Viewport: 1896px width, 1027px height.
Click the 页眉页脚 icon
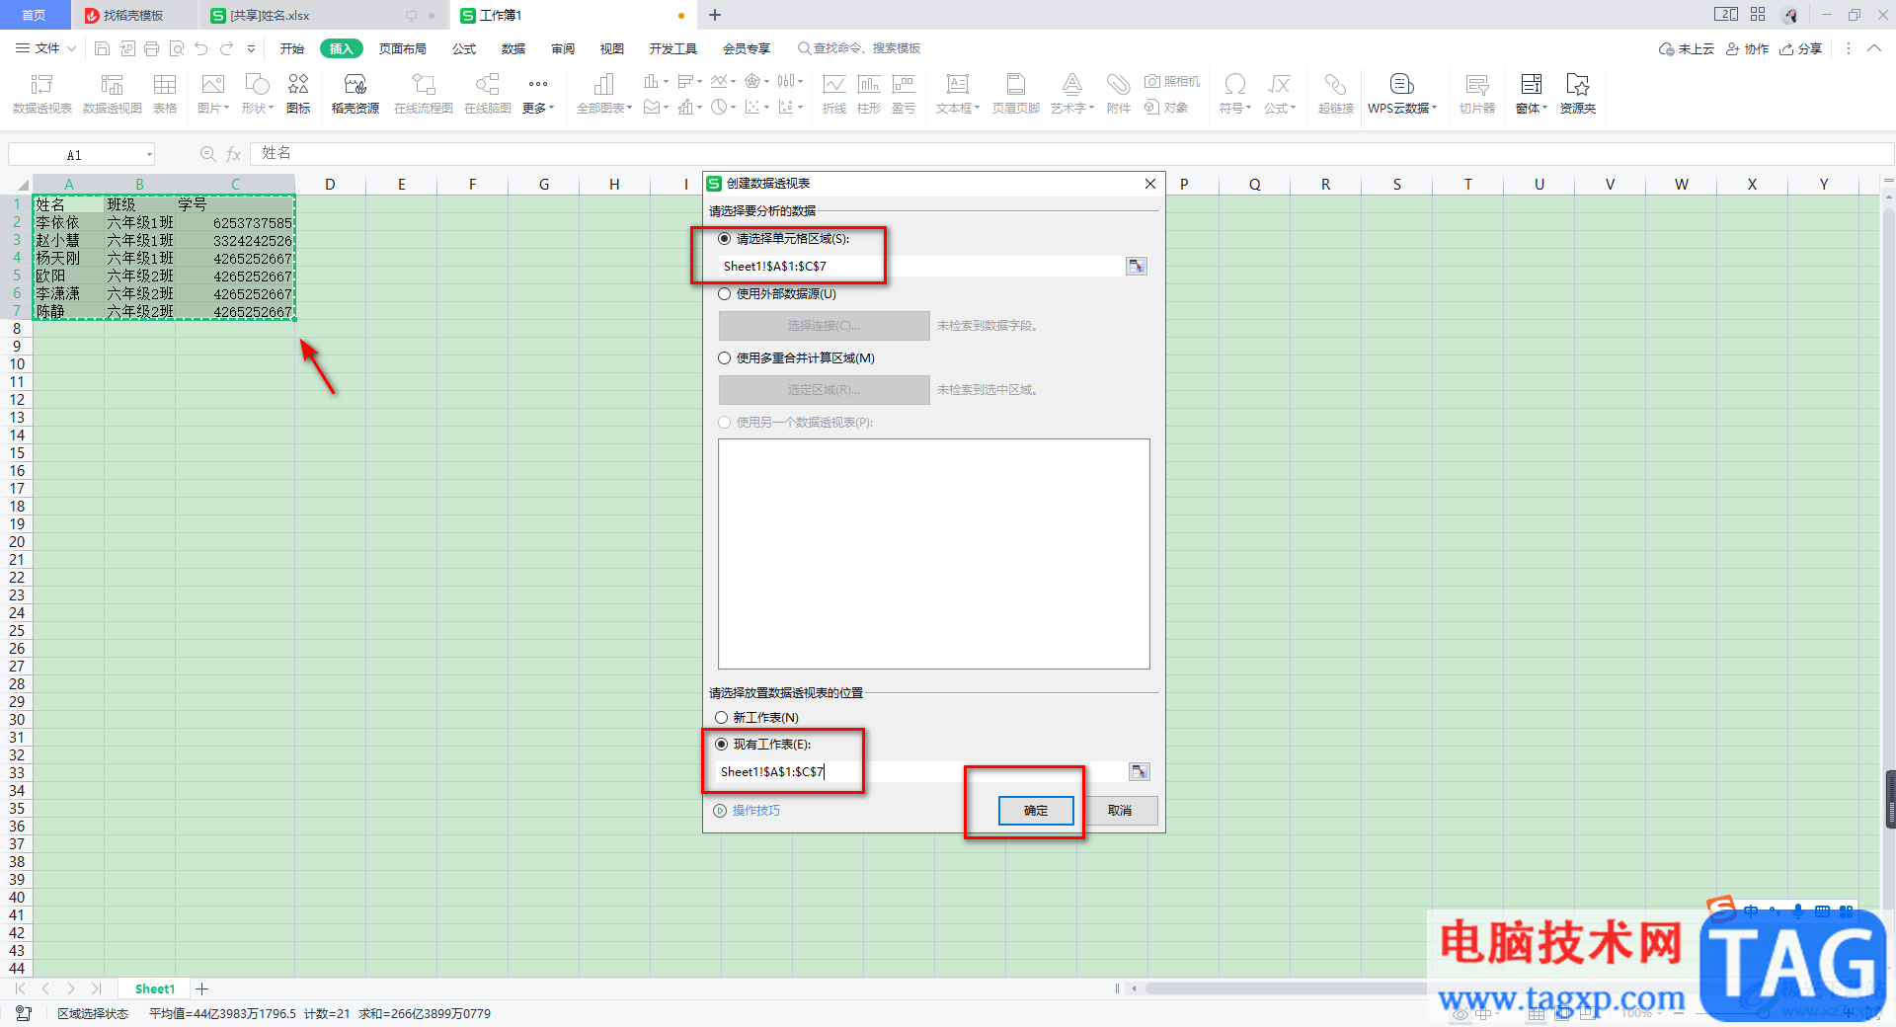1016,94
